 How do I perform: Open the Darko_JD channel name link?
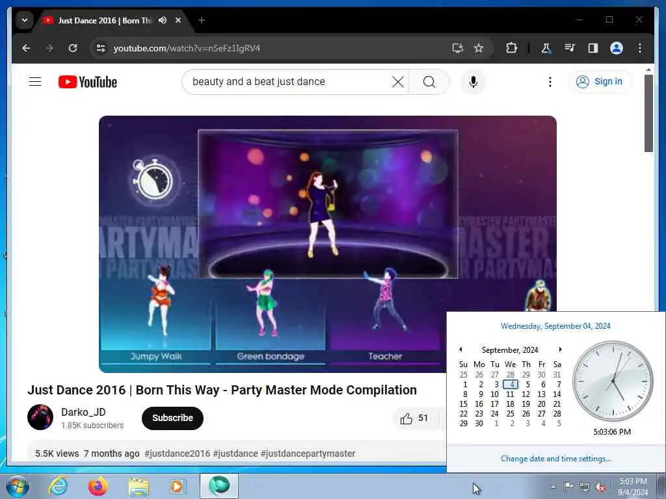point(83,412)
